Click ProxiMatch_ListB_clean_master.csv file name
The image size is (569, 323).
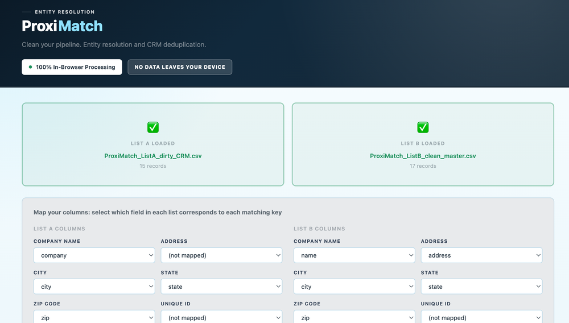[x=423, y=156]
